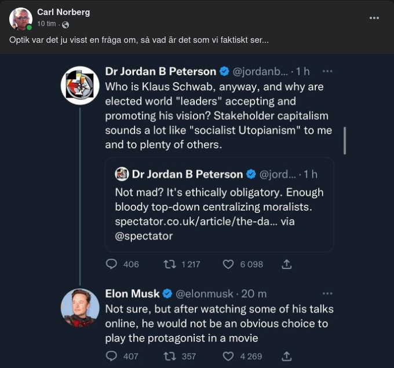Open Carl Norberg's profile name link
This screenshot has width=394, height=368.
click(x=63, y=12)
